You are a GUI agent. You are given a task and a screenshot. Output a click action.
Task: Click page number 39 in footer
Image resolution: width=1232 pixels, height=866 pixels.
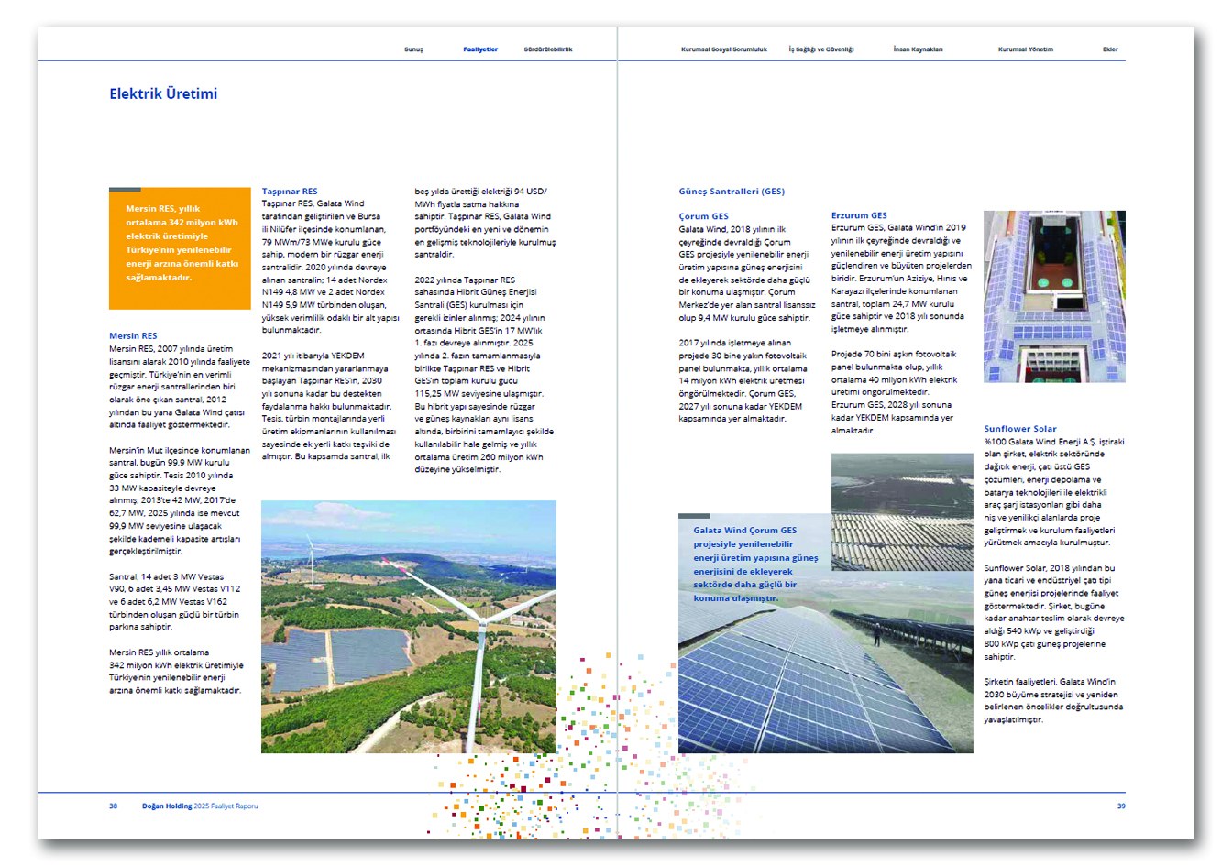point(1121,806)
